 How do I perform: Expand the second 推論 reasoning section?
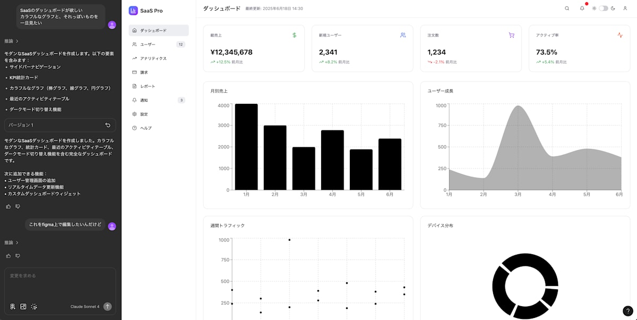pos(12,243)
